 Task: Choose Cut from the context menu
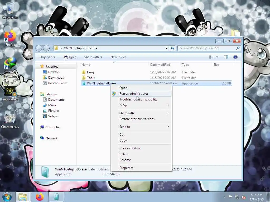[141, 135]
